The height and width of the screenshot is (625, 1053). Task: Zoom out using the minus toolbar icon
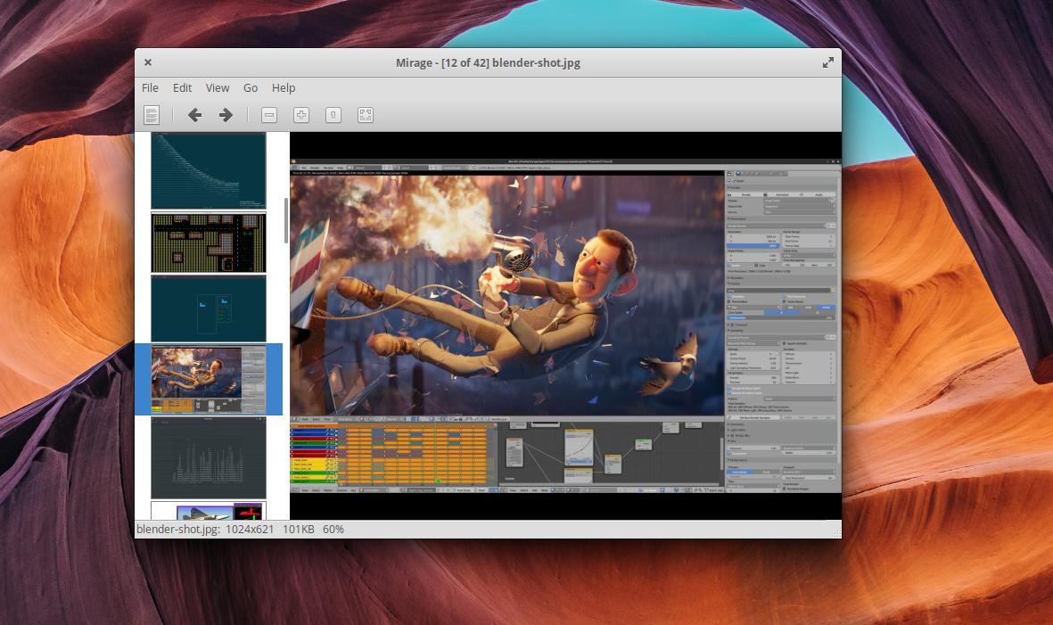[268, 115]
